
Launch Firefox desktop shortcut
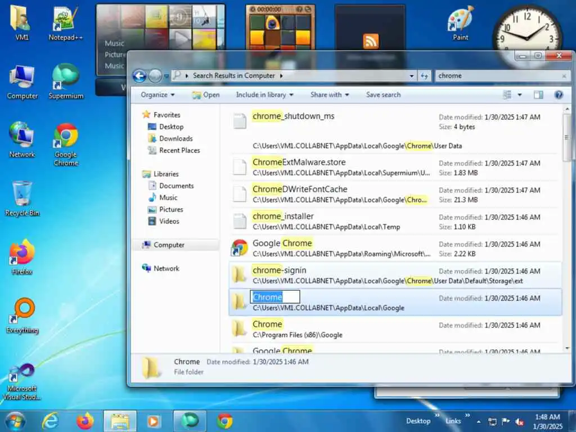(x=22, y=257)
